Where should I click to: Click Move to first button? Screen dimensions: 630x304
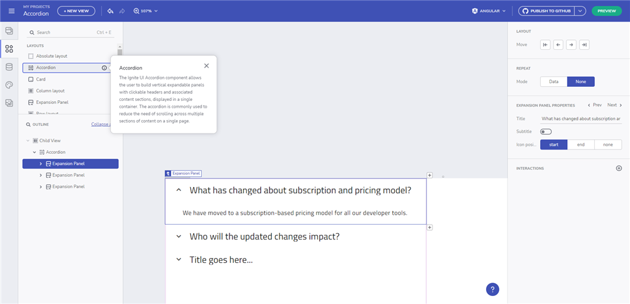(x=545, y=45)
